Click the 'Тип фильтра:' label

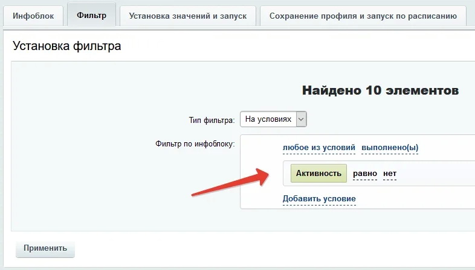point(212,121)
